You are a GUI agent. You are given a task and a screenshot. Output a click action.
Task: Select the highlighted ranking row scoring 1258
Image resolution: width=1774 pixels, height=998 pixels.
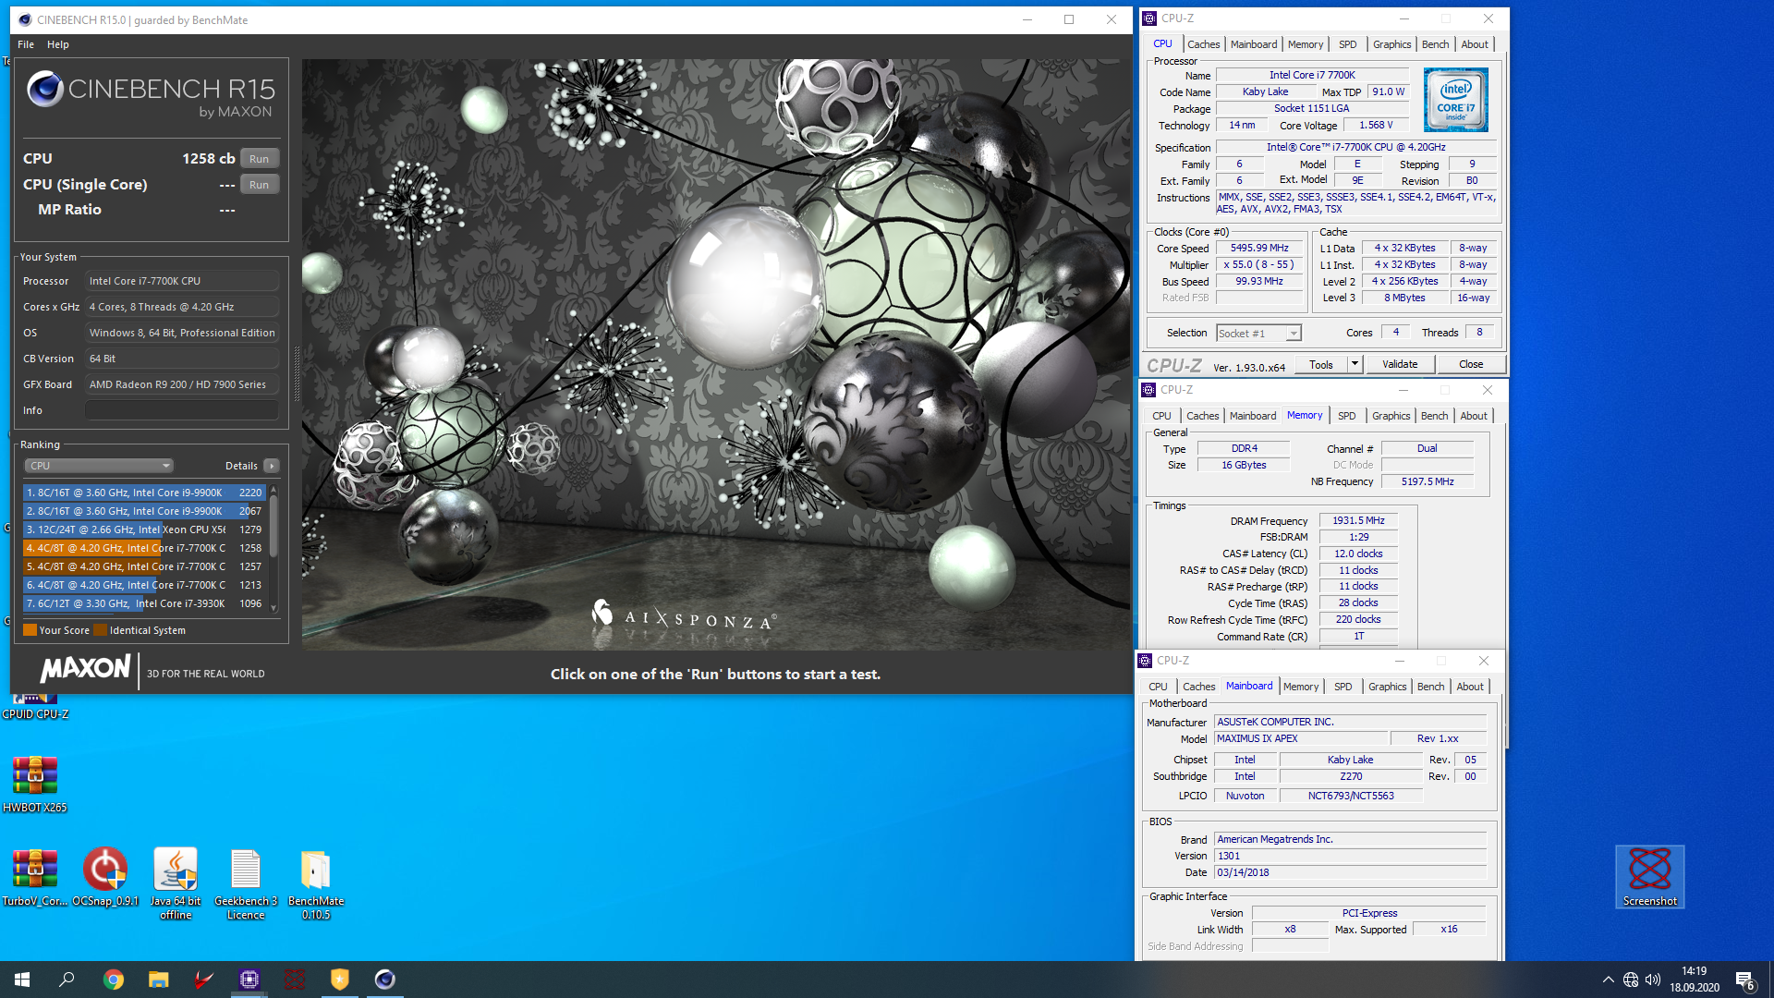coord(144,548)
